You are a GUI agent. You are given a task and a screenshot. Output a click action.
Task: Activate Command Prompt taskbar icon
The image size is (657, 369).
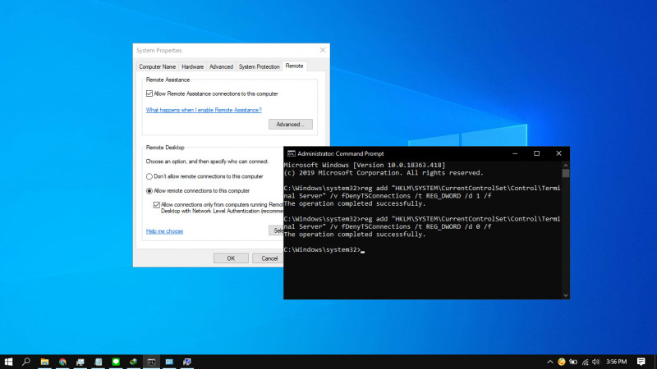pyautogui.click(x=151, y=362)
